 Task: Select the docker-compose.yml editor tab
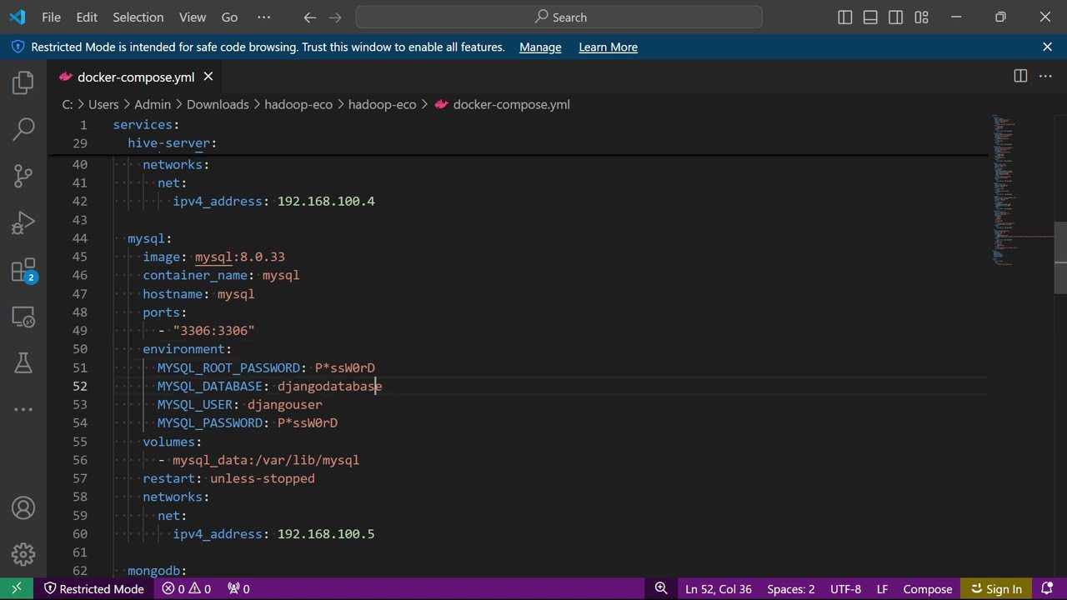coord(136,77)
